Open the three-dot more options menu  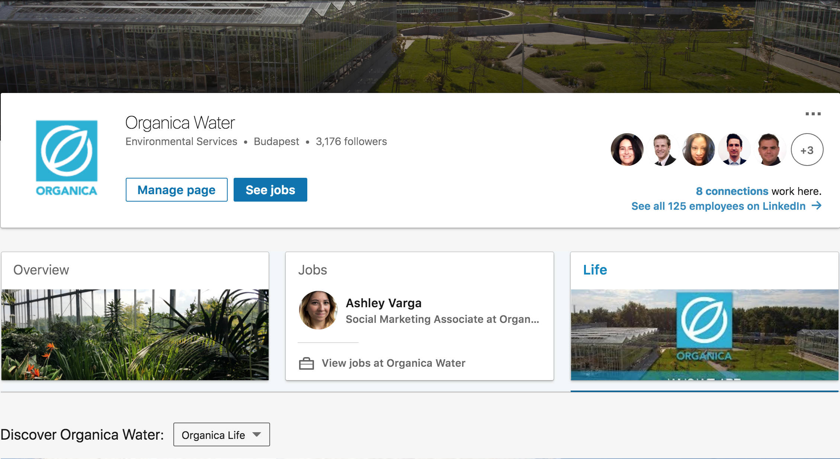[x=813, y=114]
